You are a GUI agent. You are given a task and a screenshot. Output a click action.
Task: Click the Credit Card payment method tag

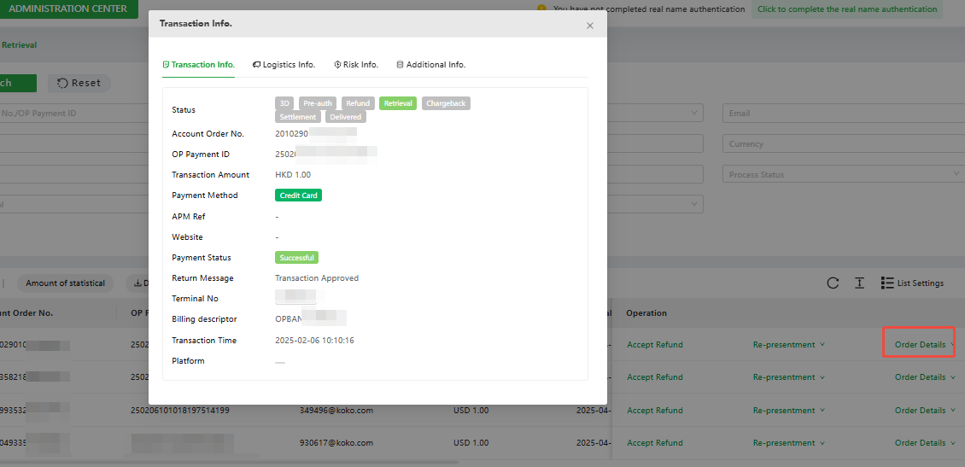click(299, 196)
